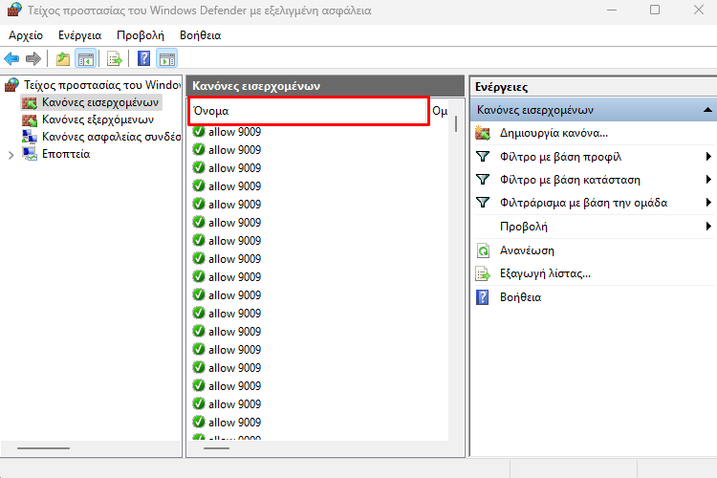
Task: Expand the Εποπτεία node chevron
Action: click(11, 155)
